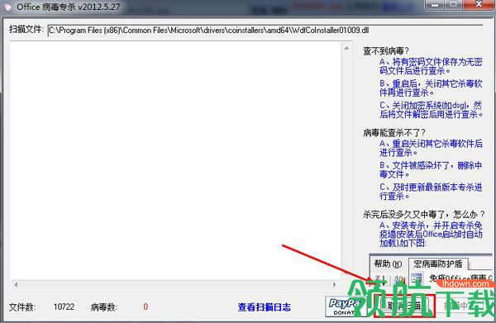Click the heading 查不到病毒?

[386, 50]
